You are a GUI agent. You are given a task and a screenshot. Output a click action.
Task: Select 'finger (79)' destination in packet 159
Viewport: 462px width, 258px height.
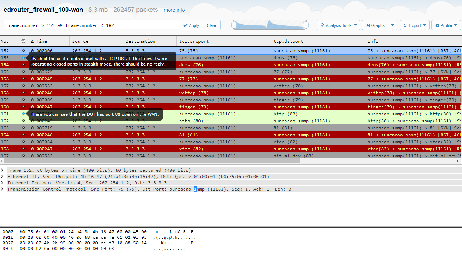pos(288,100)
